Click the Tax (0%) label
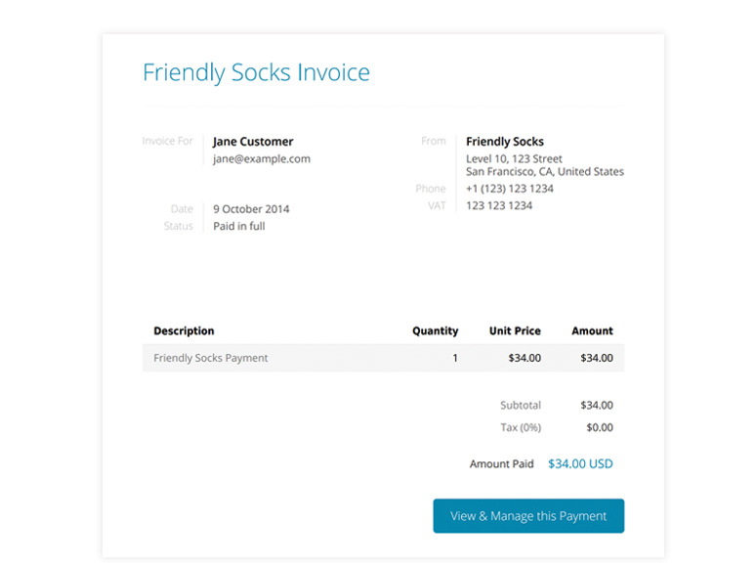The width and height of the screenshot is (756, 567). pyautogui.click(x=521, y=427)
